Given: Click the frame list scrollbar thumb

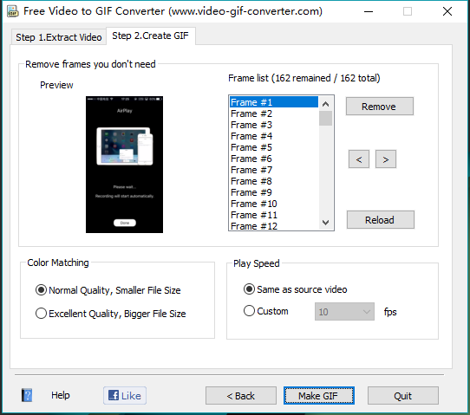Looking at the screenshot, I should [x=325, y=119].
